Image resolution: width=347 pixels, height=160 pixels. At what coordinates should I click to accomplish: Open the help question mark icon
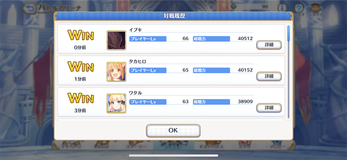[299, 8]
